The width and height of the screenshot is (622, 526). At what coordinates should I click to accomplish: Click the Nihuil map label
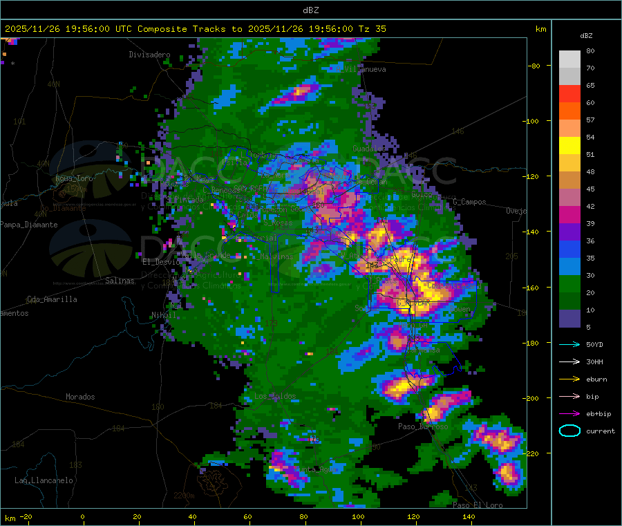[x=163, y=315]
